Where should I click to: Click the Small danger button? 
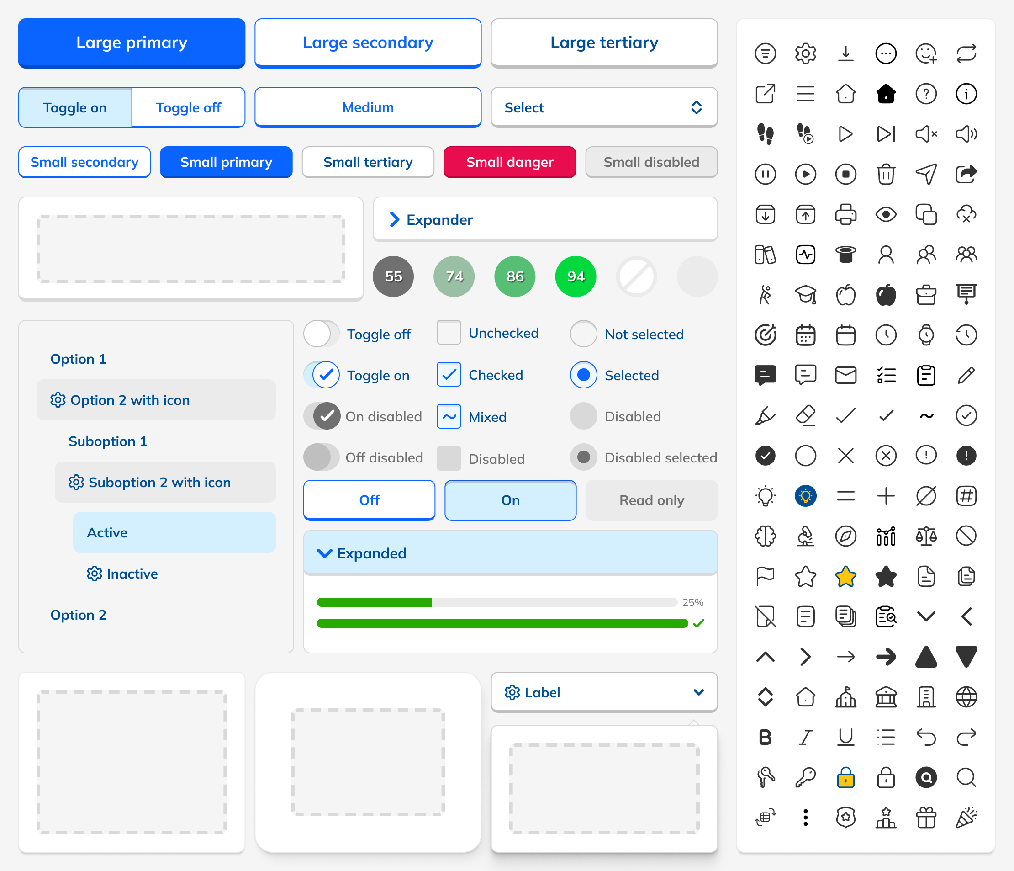[x=509, y=162]
